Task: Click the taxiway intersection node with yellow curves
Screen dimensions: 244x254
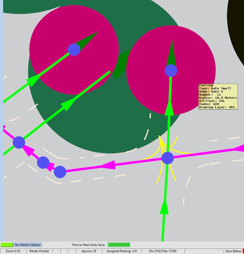Action: point(167,158)
